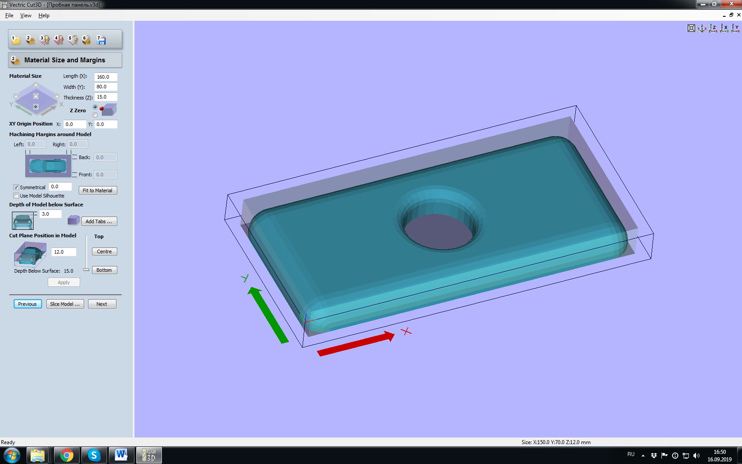Viewport: 742px width, 464px height.
Task: Open step 6 preview machining icon
Action: [x=87, y=40]
